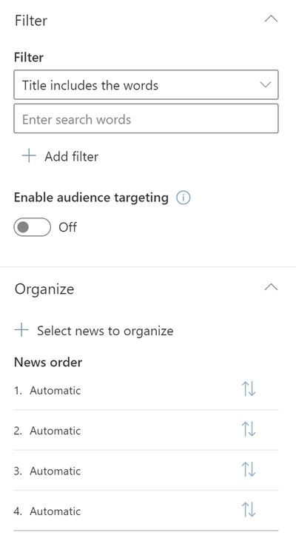Click reorder arrows for news item 1
The height and width of the screenshot is (538, 296).
tap(249, 389)
